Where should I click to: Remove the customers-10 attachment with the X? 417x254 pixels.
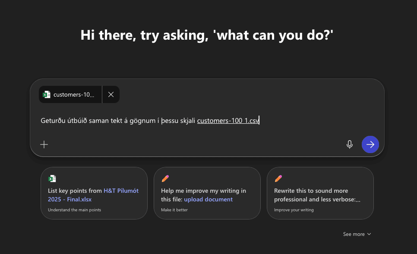[x=111, y=94]
